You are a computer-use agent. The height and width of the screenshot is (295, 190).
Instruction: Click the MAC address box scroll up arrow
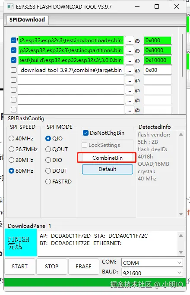coord(181,236)
